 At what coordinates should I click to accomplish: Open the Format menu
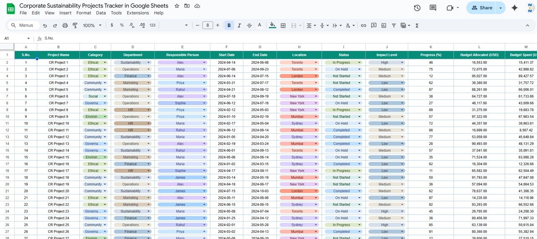point(83,13)
